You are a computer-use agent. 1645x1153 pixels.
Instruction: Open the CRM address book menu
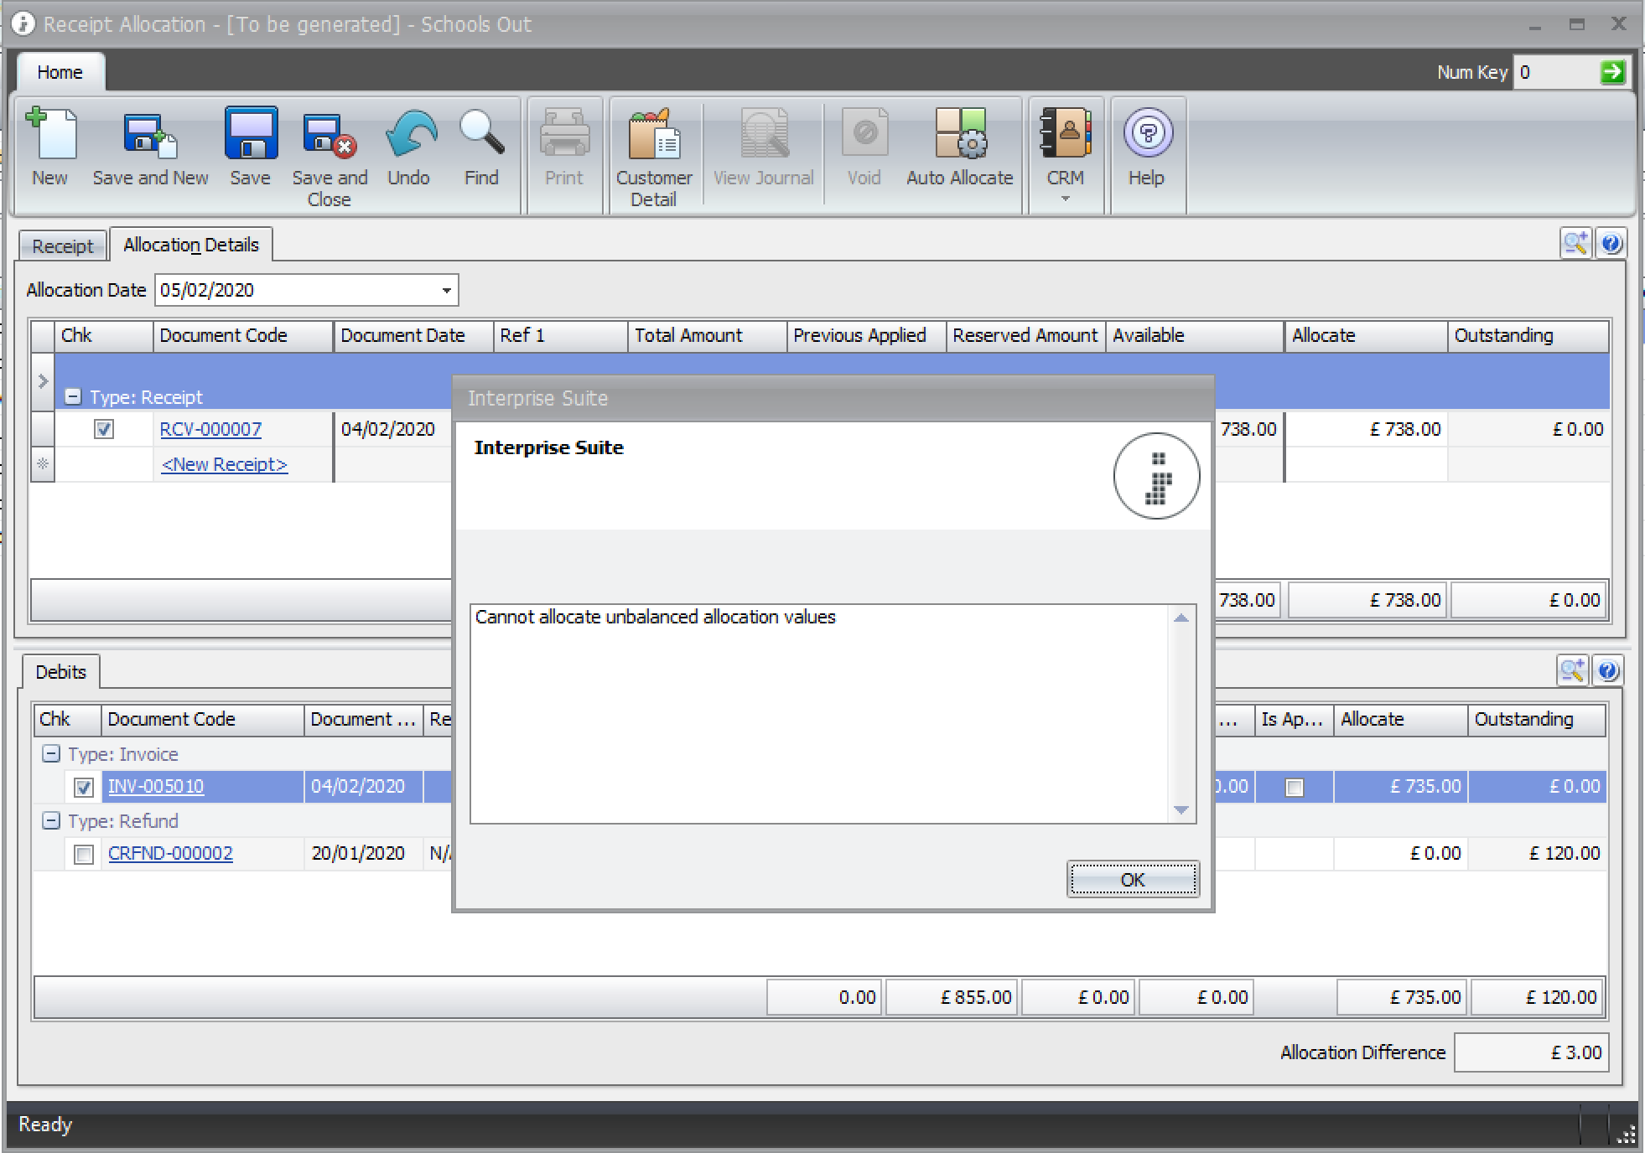point(1065,136)
